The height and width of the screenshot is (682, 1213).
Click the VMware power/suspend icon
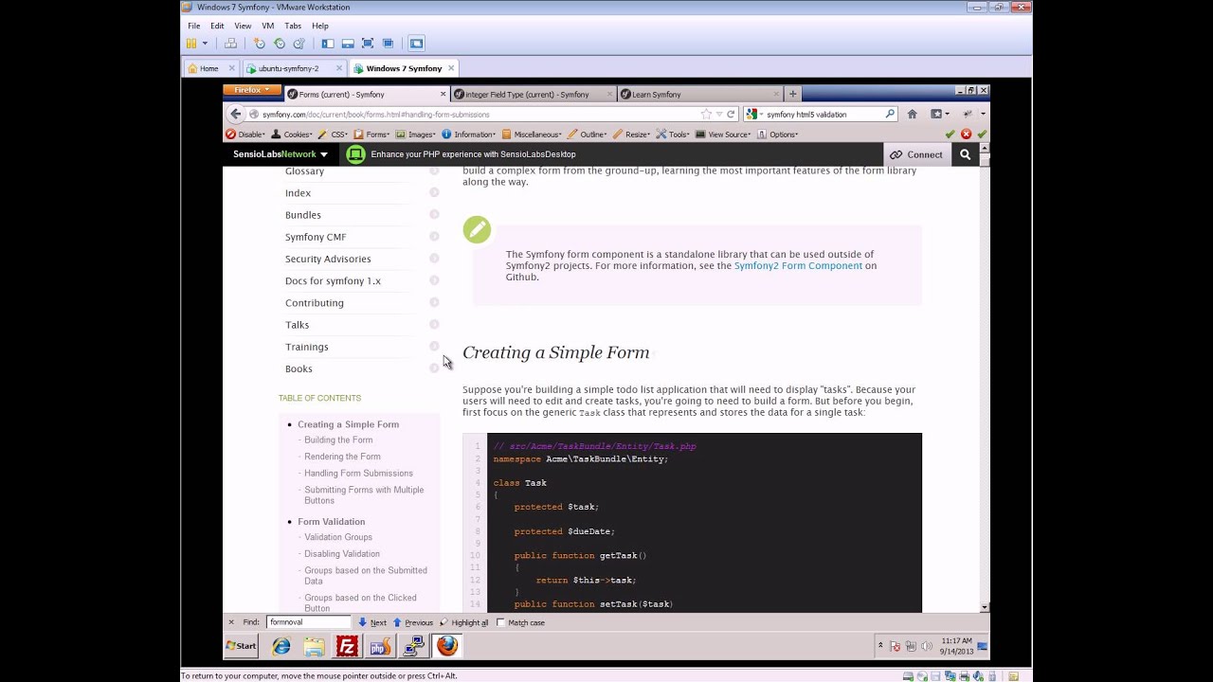191,44
